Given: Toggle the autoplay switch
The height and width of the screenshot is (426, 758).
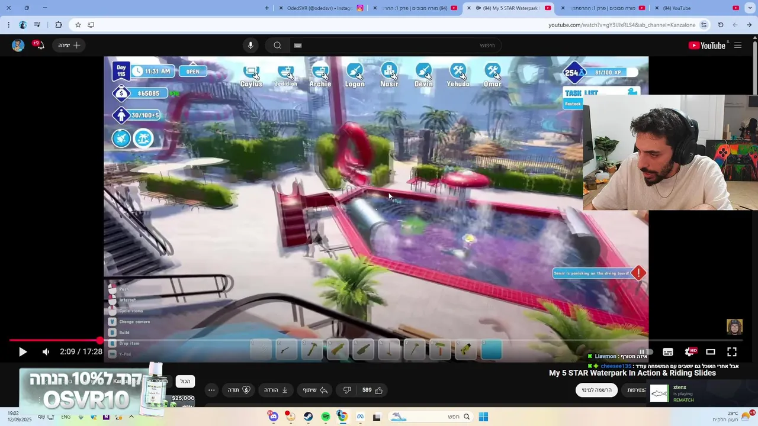Looking at the screenshot, I should 645,352.
